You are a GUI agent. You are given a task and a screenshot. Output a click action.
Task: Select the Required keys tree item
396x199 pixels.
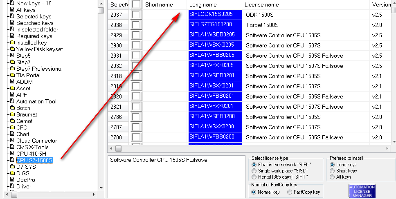click(34, 36)
